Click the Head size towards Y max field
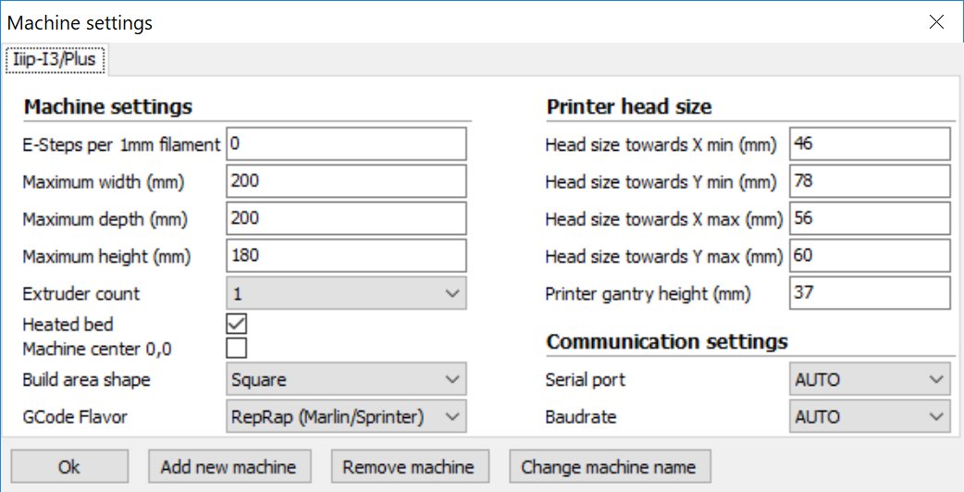Screen dimensions: 964x492 870,255
